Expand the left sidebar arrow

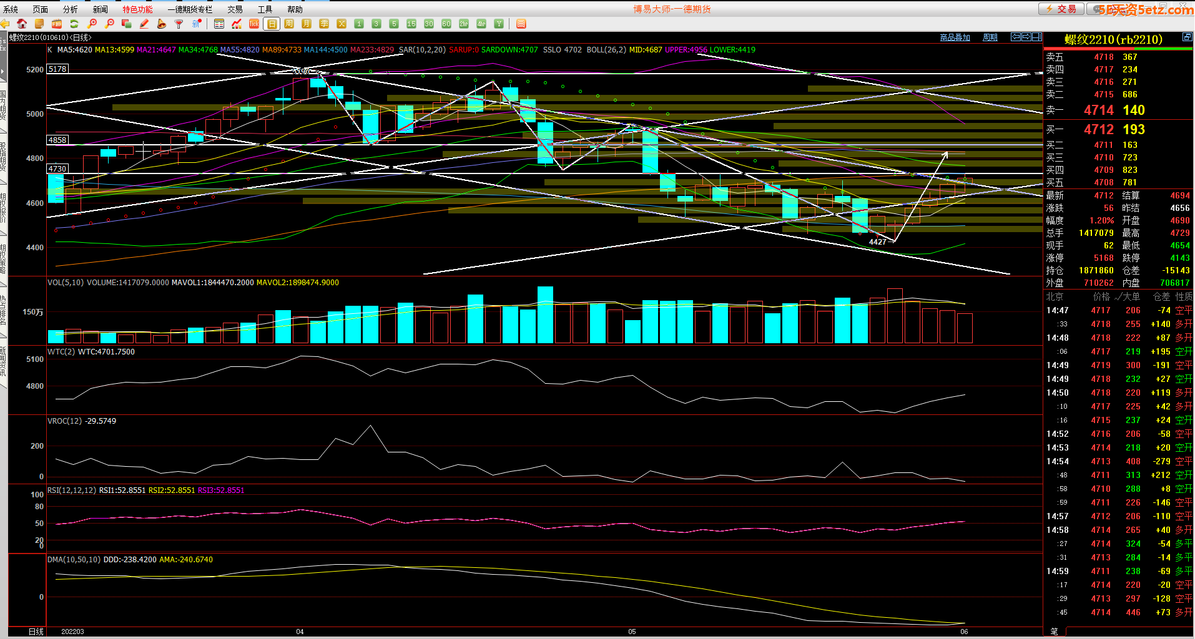tap(3, 72)
